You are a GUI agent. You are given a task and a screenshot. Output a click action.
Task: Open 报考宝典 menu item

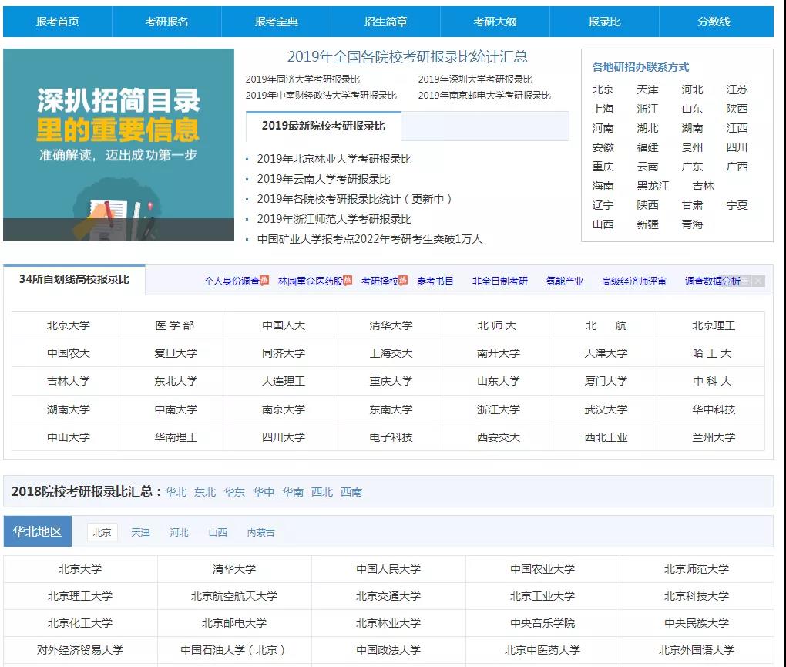click(x=276, y=22)
